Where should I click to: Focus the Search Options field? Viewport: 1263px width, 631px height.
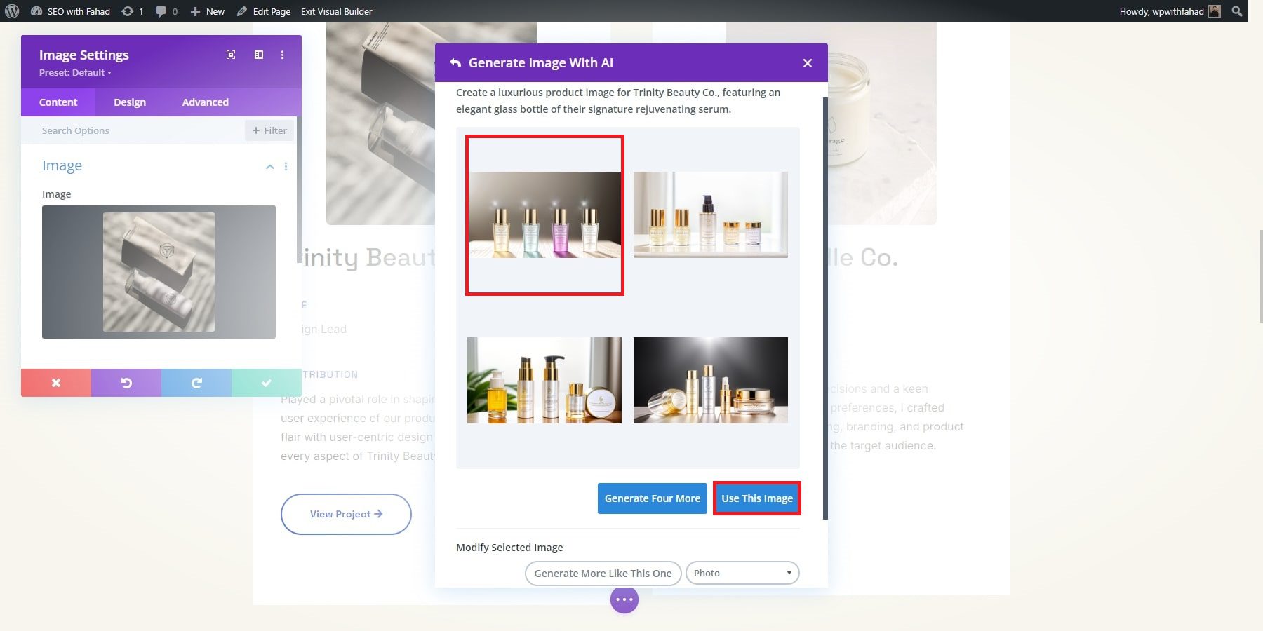(133, 130)
